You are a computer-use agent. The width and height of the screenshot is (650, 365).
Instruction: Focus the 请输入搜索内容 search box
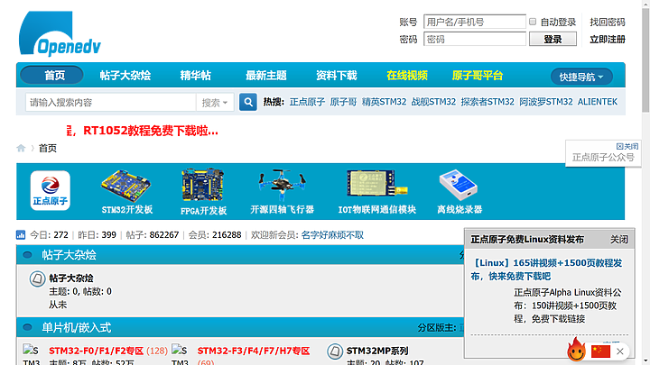[x=111, y=102]
